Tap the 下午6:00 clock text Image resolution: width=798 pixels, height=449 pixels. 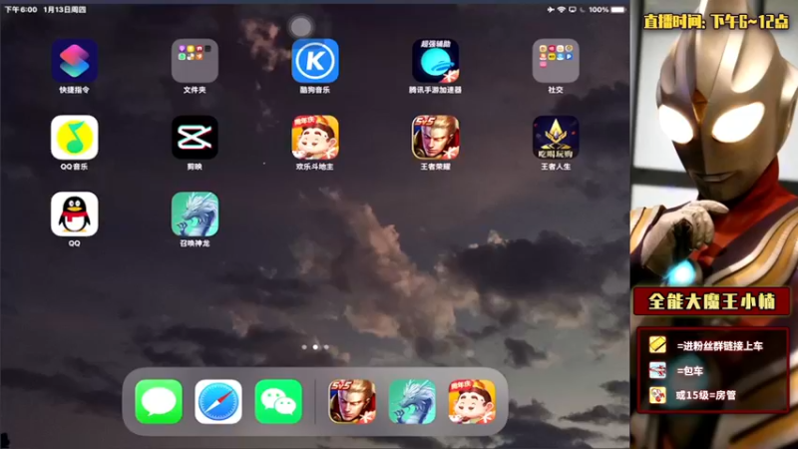20,10
